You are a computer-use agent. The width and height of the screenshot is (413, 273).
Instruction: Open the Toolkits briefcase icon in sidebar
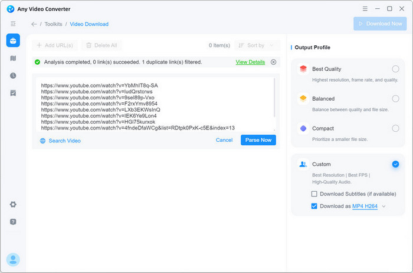pyautogui.click(x=13, y=41)
